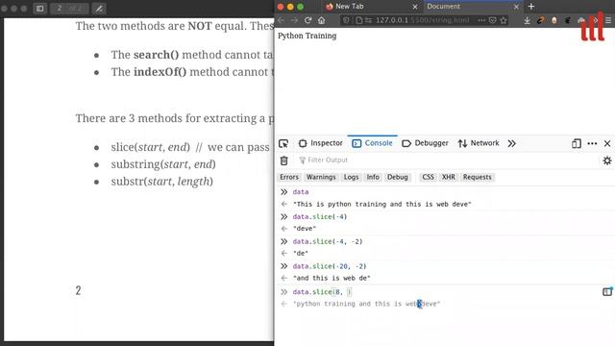
Task: Open site information page icon in address bar
Action: pos(358,20)
